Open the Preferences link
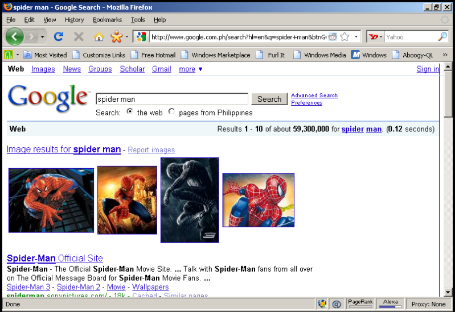455x312 pixels. click(x=307, y=103)
